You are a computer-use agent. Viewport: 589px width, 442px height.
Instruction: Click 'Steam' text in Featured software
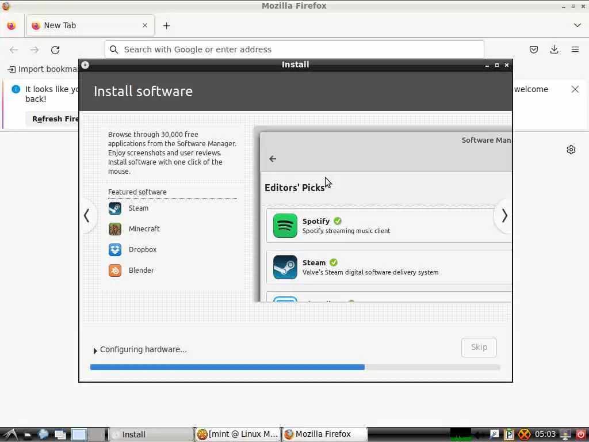coord(139,208)
